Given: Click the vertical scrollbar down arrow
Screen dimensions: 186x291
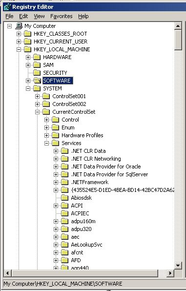Looking at the screenshot, I should point(178,265).
